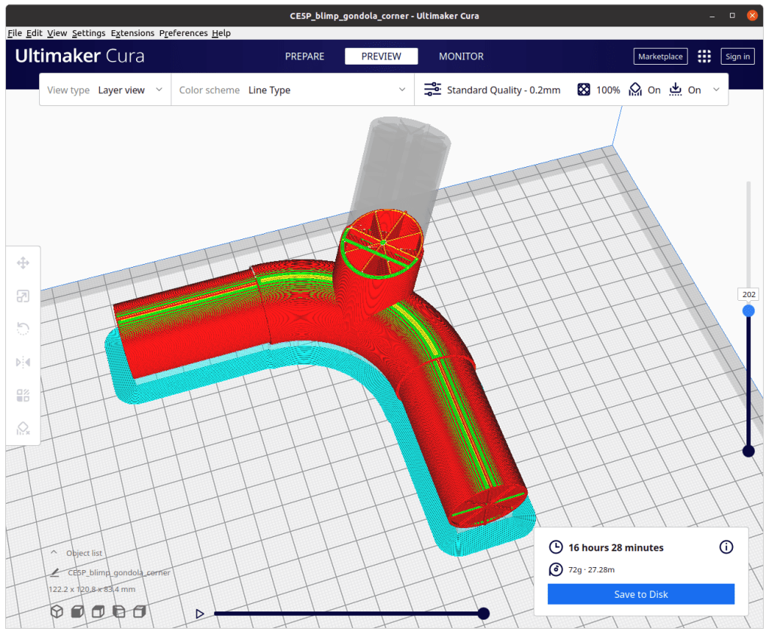This screenshot has width=769, height=634.
Task: Open Per Model Settings tool
Action: tap(23, 395)
